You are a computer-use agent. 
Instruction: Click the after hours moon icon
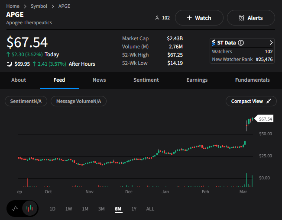tap(10, 64)
